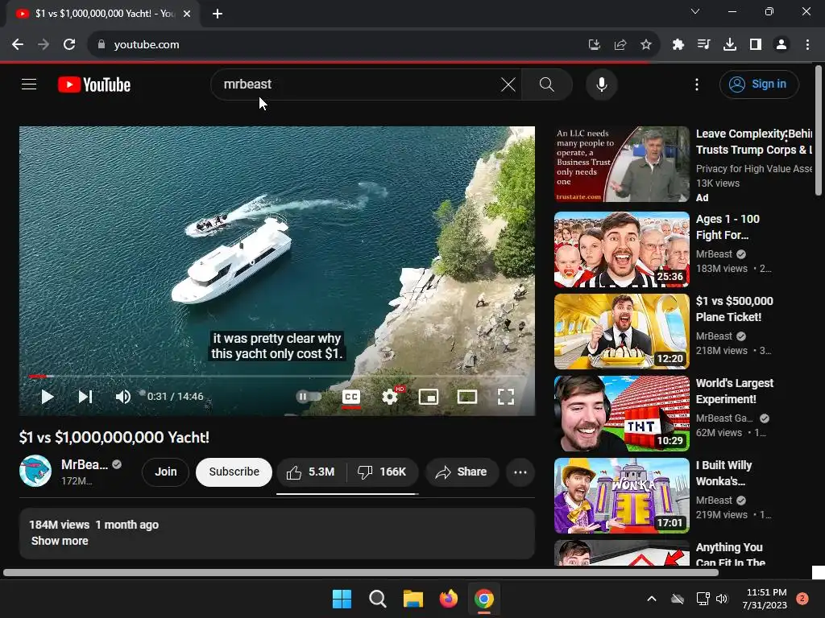The image size is (825, 618).
Task: Open I Built Willy Wonka's video thumbnail
Action: 621,496
